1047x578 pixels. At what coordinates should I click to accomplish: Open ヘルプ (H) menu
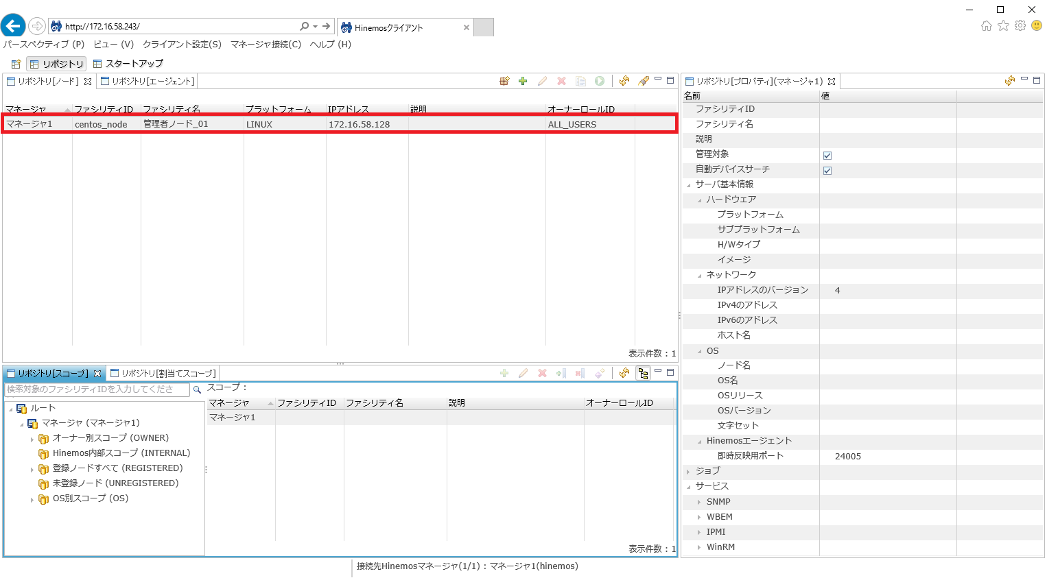tap(331, 45)
